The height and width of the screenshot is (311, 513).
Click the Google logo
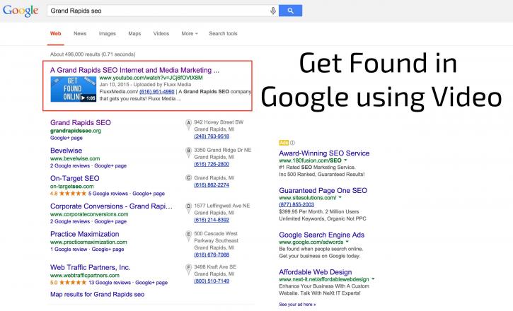[21, 11]
